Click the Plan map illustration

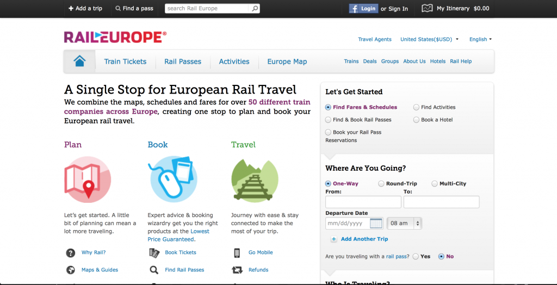click(88, 179)
